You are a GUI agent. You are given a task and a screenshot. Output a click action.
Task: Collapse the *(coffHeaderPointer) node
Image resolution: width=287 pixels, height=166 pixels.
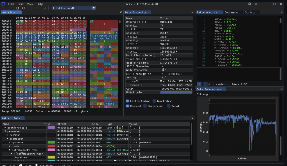tap(12, 154)
